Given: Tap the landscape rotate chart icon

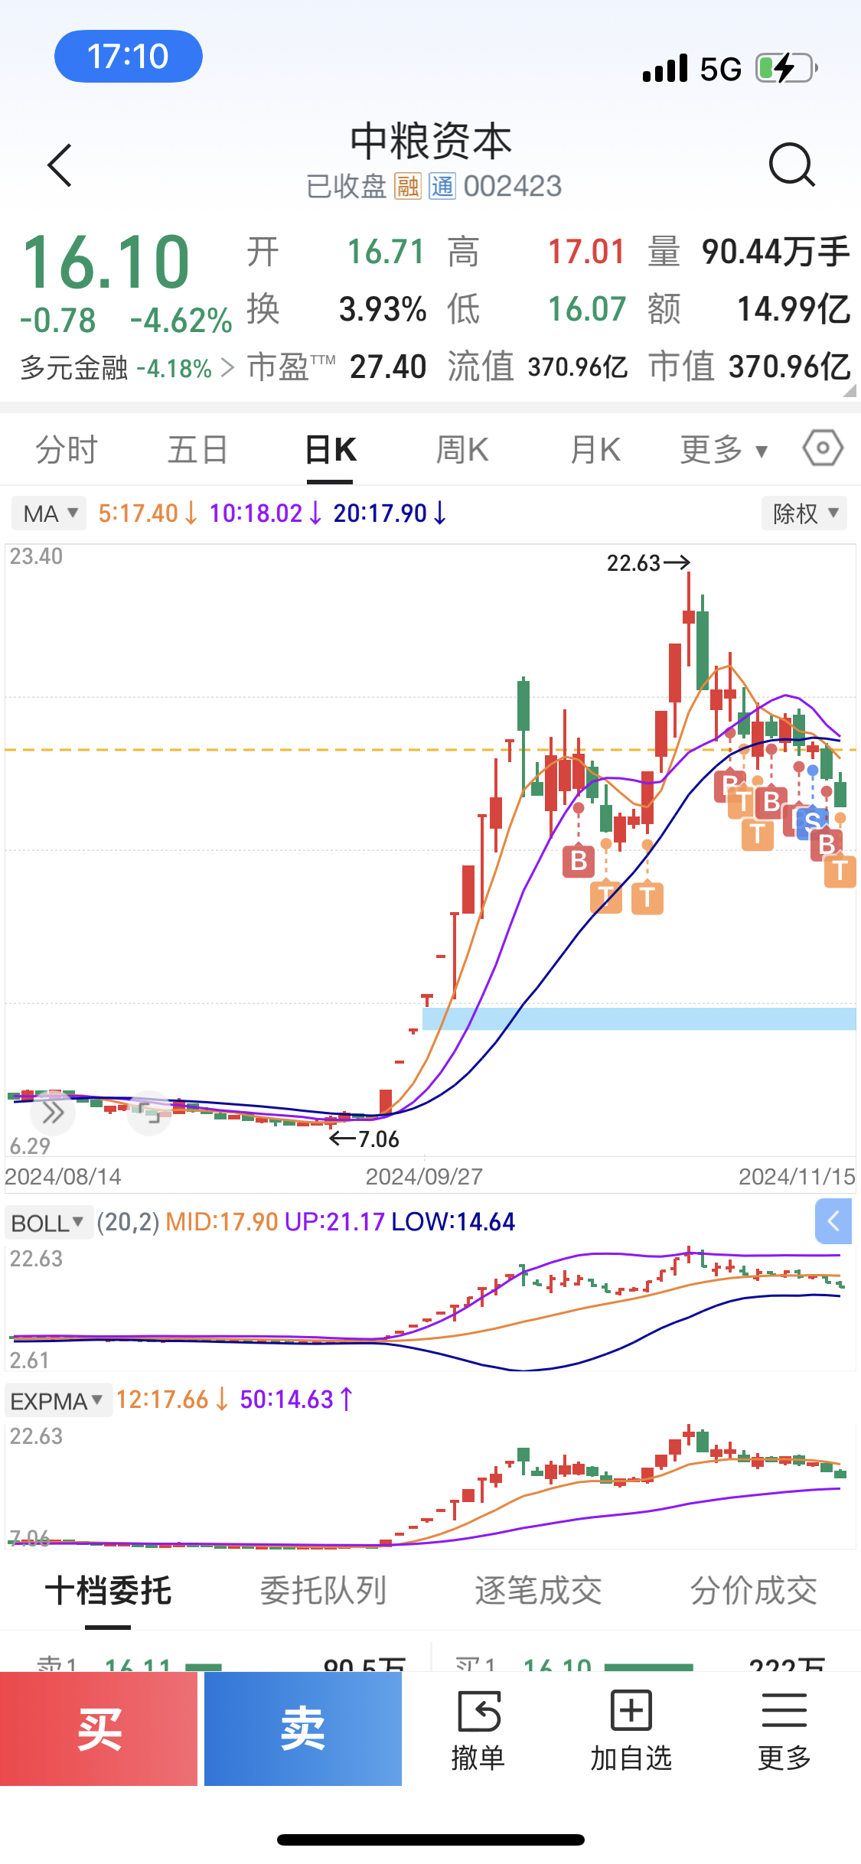Looking at the screenshot, I should click(x=150, y=1113).
